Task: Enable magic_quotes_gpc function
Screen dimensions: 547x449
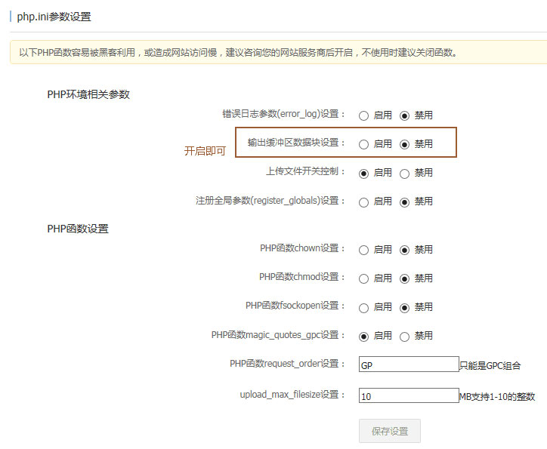Action: click(363, 337)
